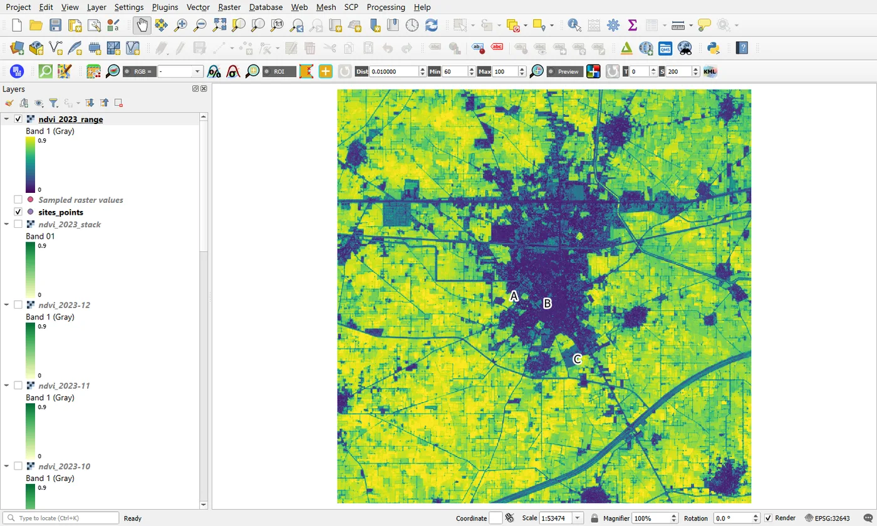This screenshot has width=877, height=526.
Task: Open the Processing menu
Action: 386,7
